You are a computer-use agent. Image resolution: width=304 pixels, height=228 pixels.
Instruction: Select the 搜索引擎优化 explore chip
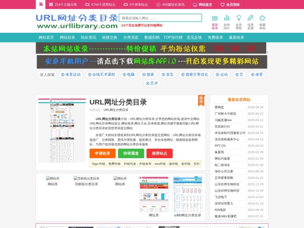point(195,74)
